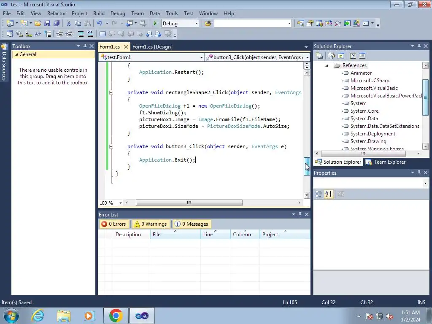
Task: Click the View Code icon in Solution Explorer
Action: click(x=353, y=56)
